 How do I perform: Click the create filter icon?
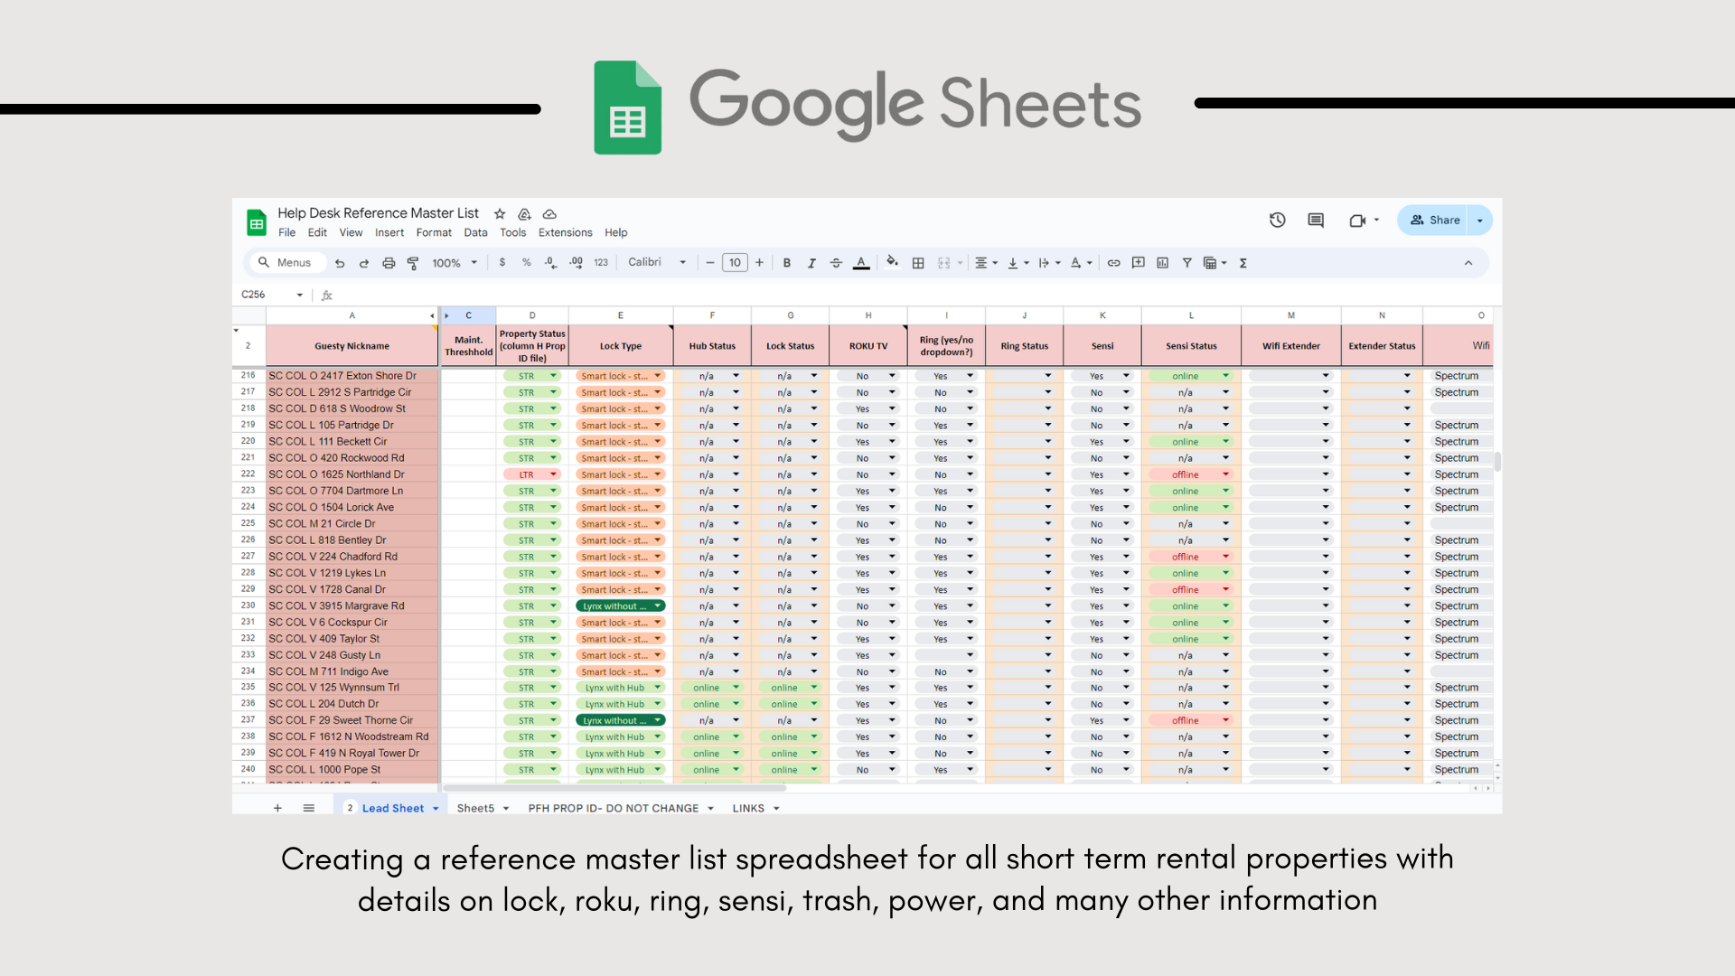pos(1186,263)
